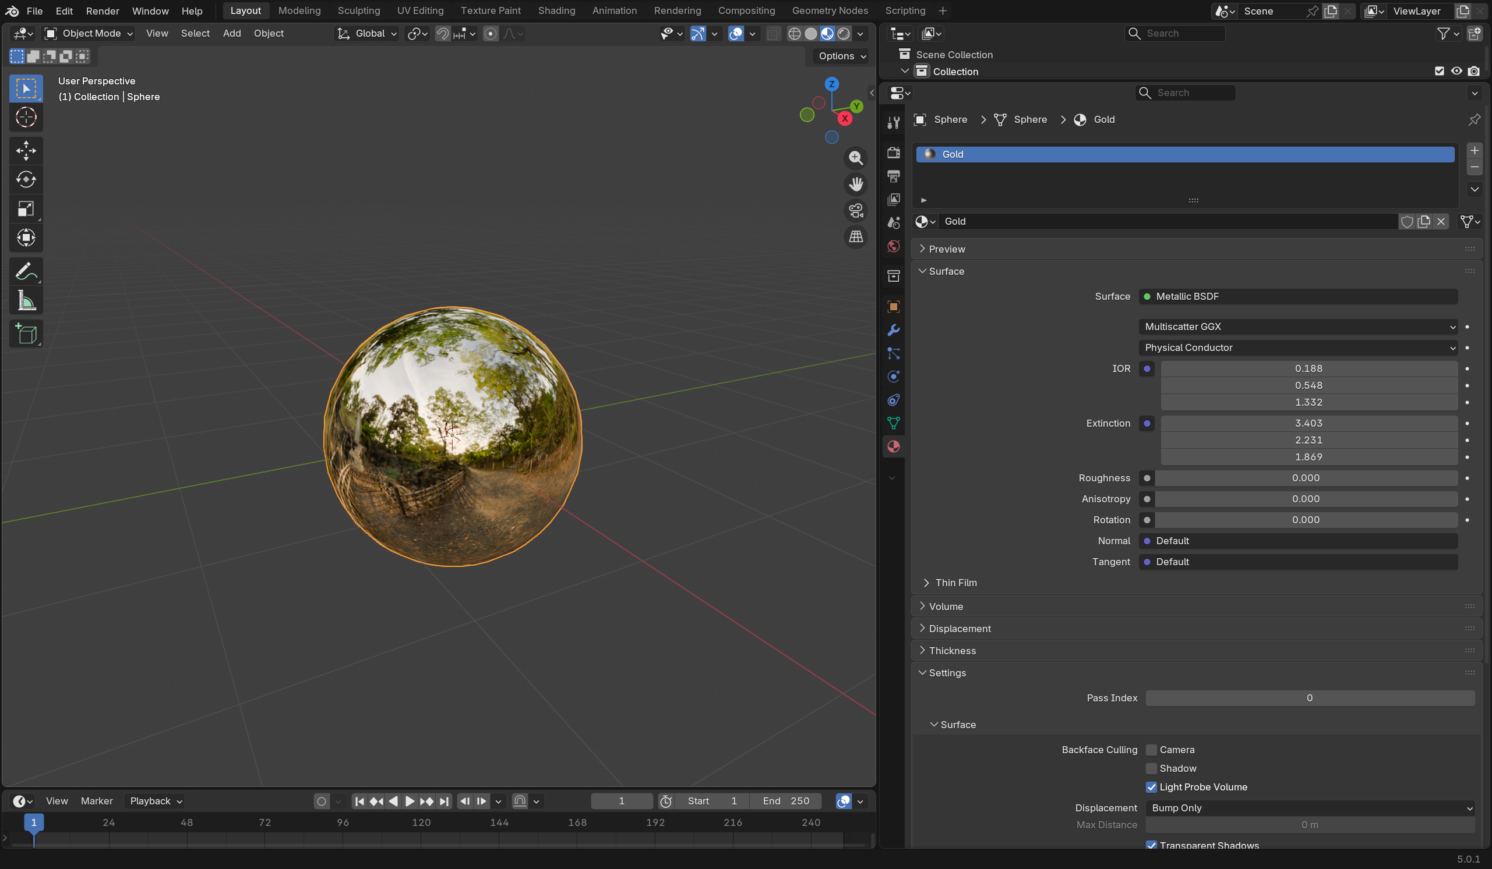Click the Metallic BSDF surface button

[x=1298, y=296]
